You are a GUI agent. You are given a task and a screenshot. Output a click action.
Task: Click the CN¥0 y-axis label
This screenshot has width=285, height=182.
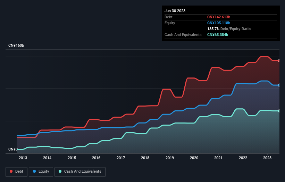(13, 149)
